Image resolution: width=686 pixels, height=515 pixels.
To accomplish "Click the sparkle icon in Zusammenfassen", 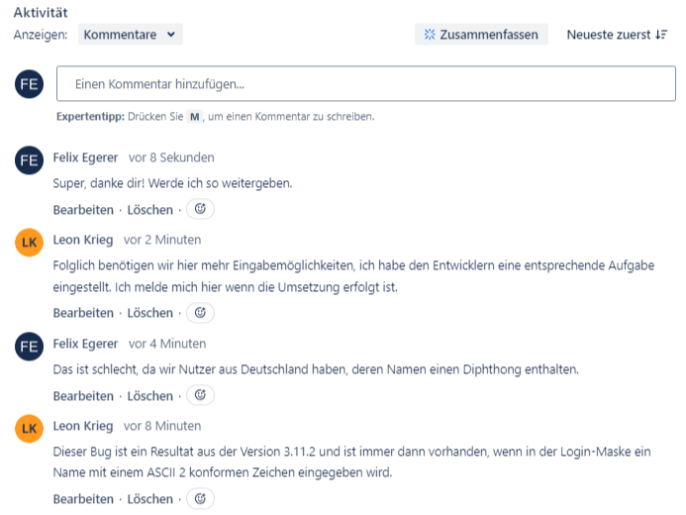I will tap(430, 34).
